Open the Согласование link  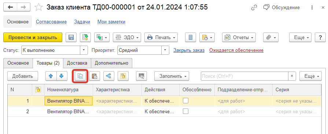click(51, 22)
